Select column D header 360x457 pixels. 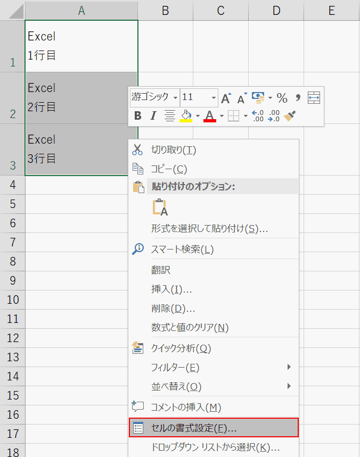(x=276, y=11)
